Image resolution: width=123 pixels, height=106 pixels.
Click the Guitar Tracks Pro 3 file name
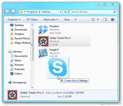60,38
